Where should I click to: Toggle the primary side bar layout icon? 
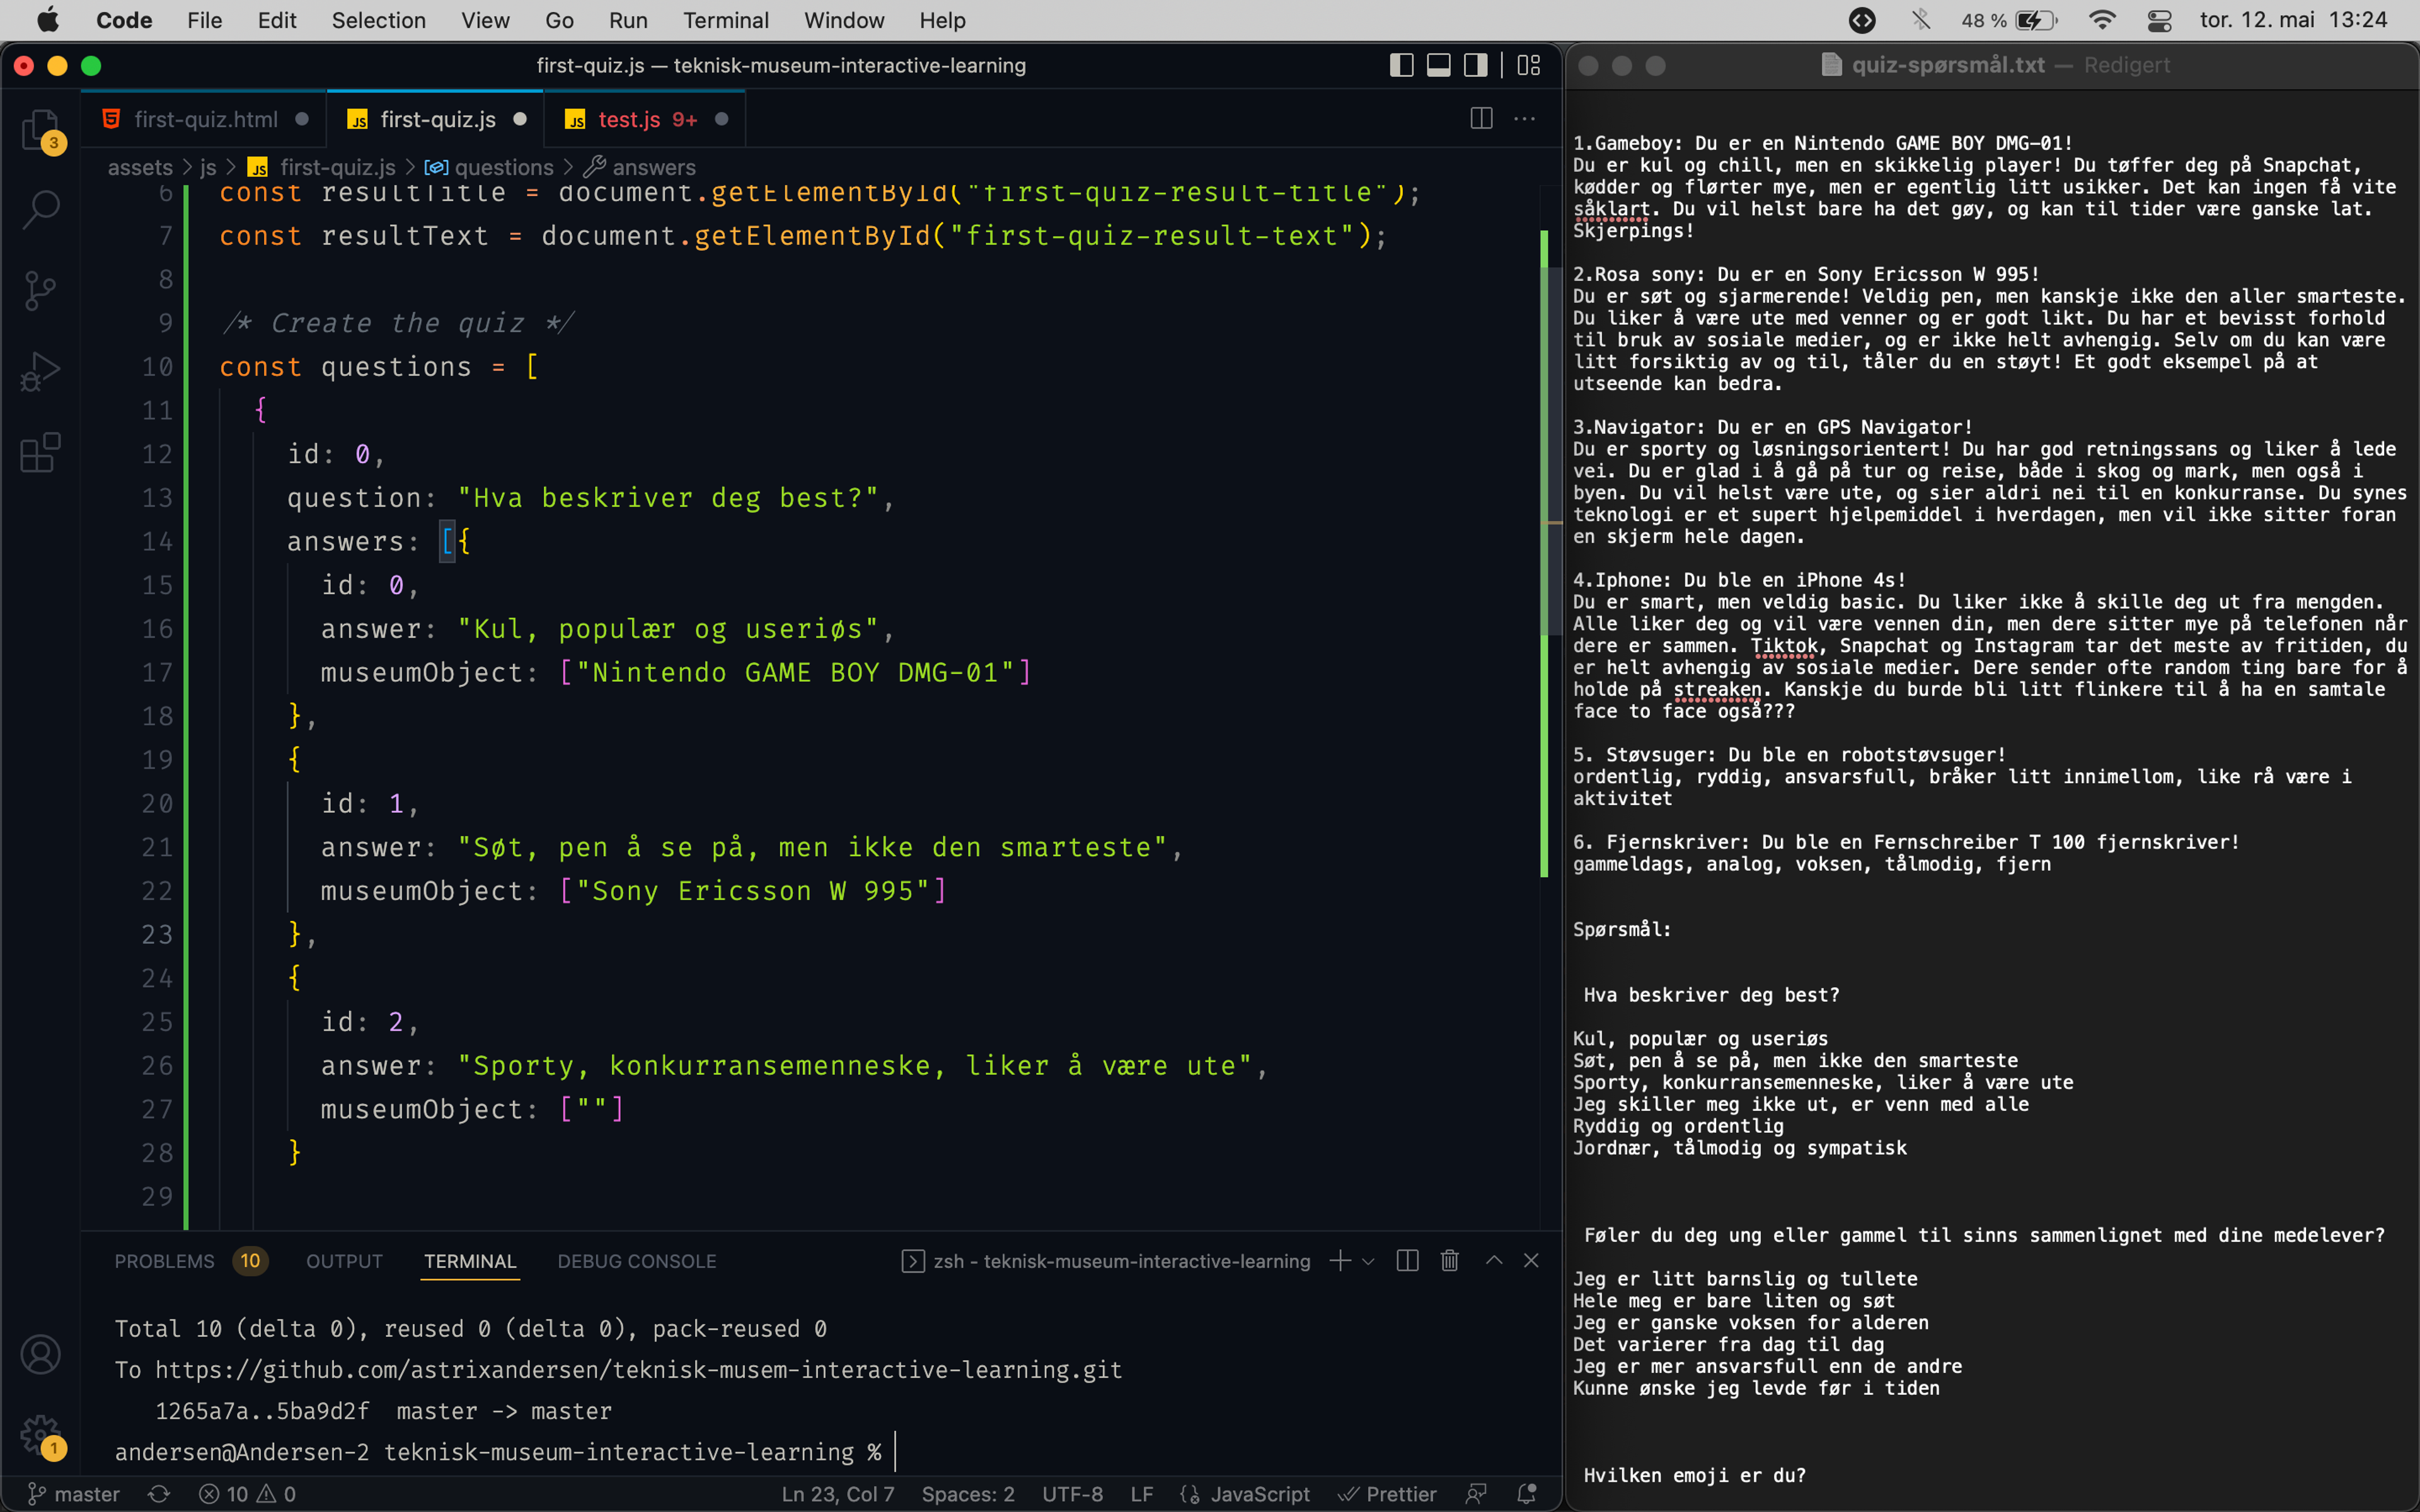(x=1401, y=65)
